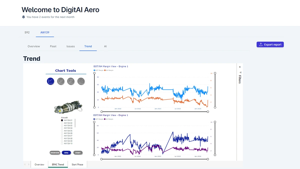Image resolution: width=300 pixels, height=169 pixels.
Task: Click top chart right axis slider upper handle
Action: (x=215, y=73)
